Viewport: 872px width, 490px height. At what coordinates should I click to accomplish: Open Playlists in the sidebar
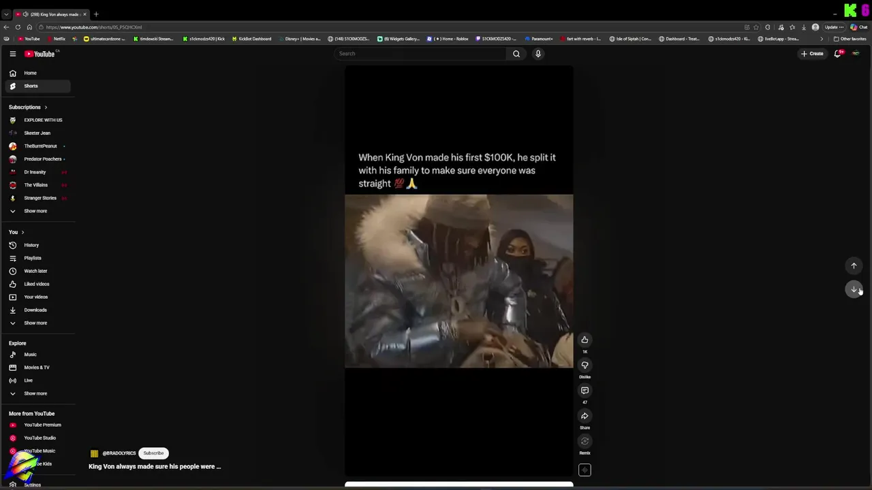click(37, 258)
